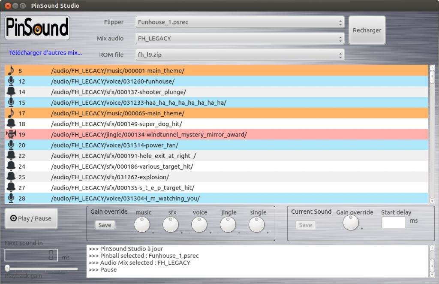Select row /audio/FH_LEGACY/voice/031260-funhouse/
439x284 pixels.
click(x=216, y=81)
